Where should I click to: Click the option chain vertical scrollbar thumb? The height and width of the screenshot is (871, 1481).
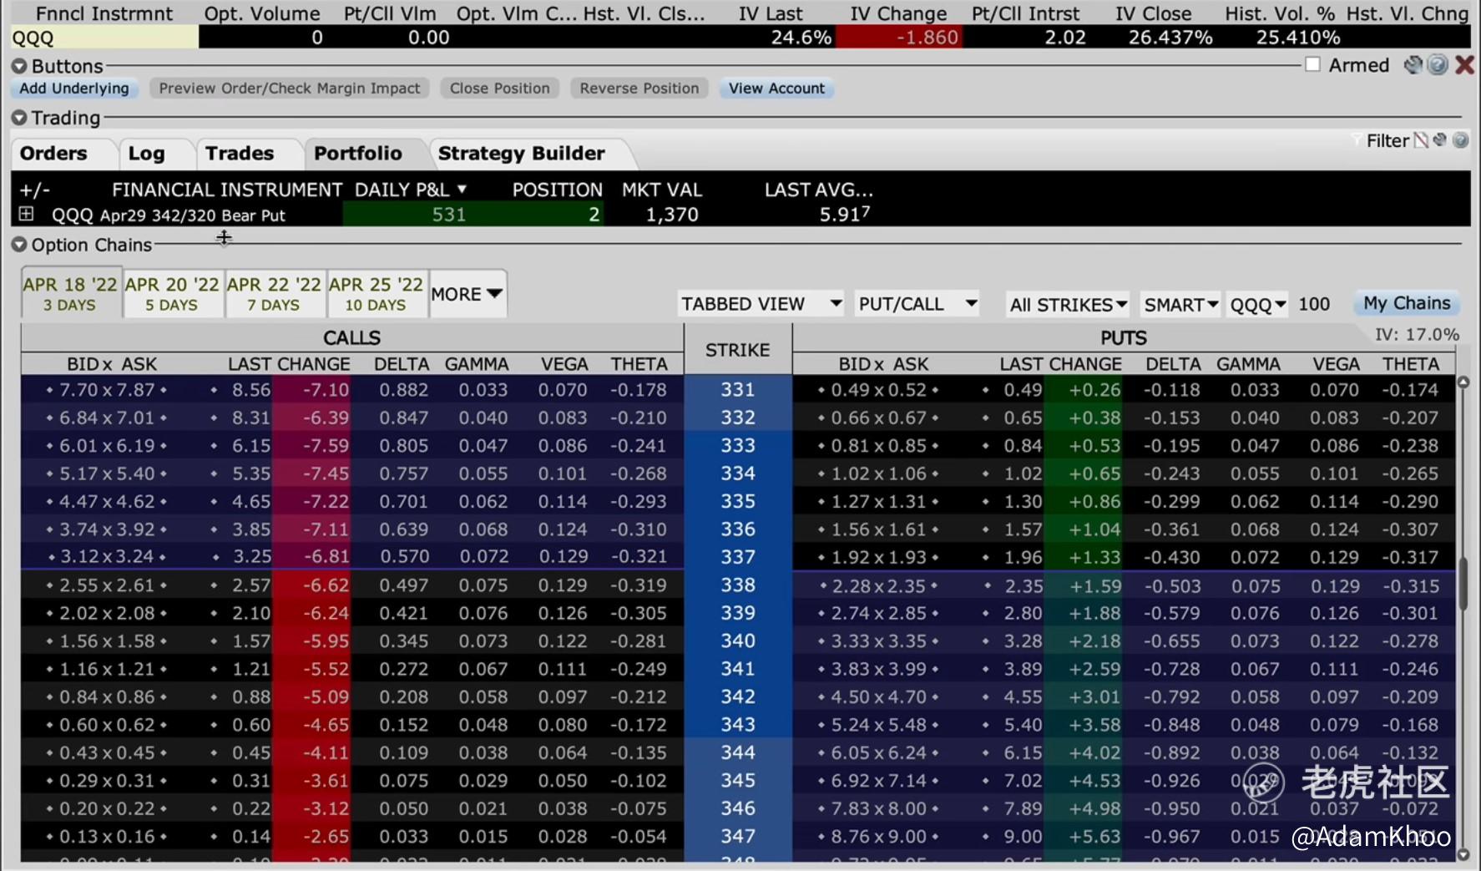(1463, 583)
